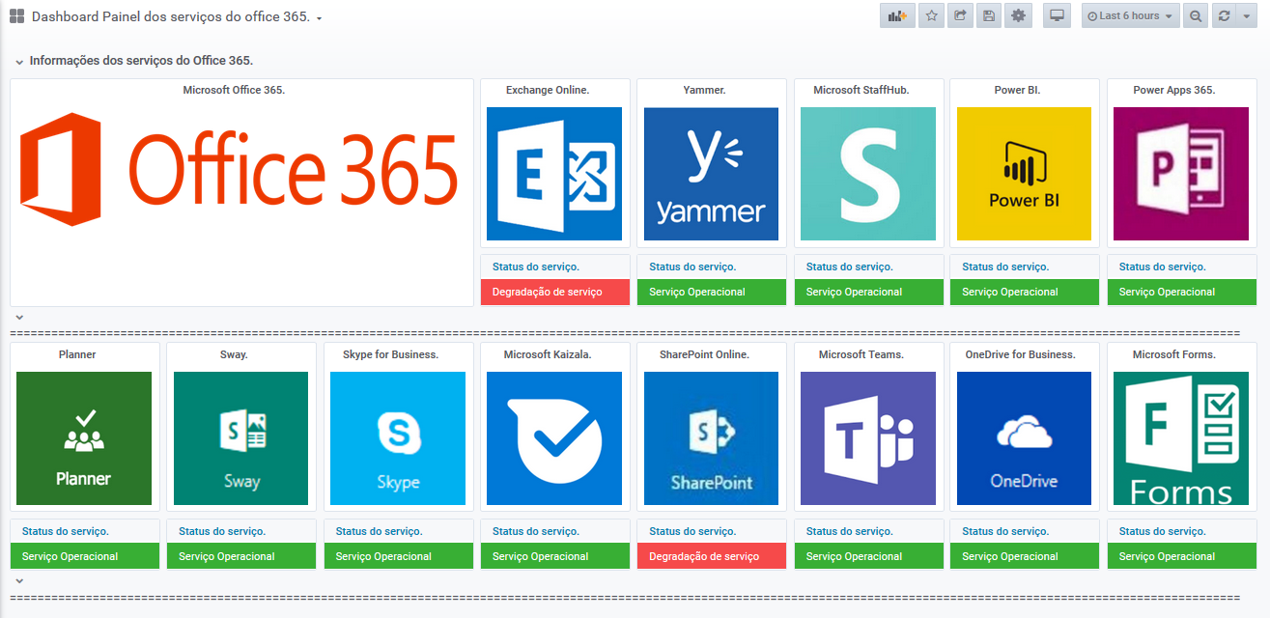Open the Power BI. panel title menu
The width and height of the screenshot is (1270, 618).
(x=1018, y=90)
